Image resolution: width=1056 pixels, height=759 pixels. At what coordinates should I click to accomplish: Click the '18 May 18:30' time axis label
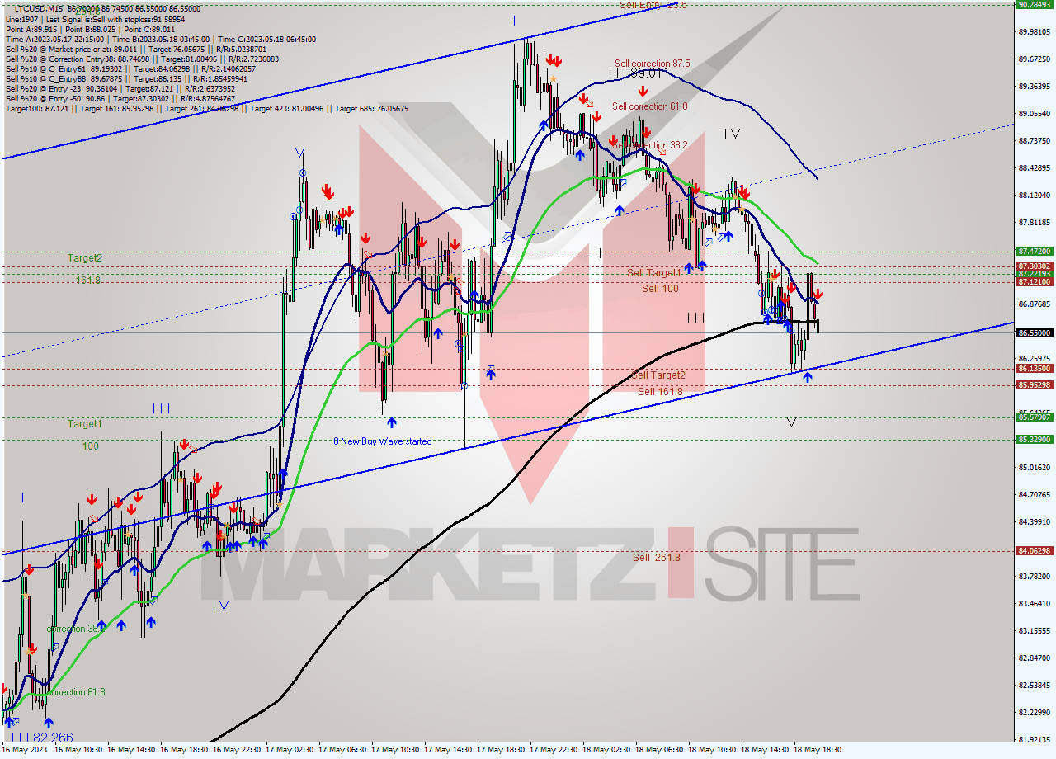tap(818, 750)
